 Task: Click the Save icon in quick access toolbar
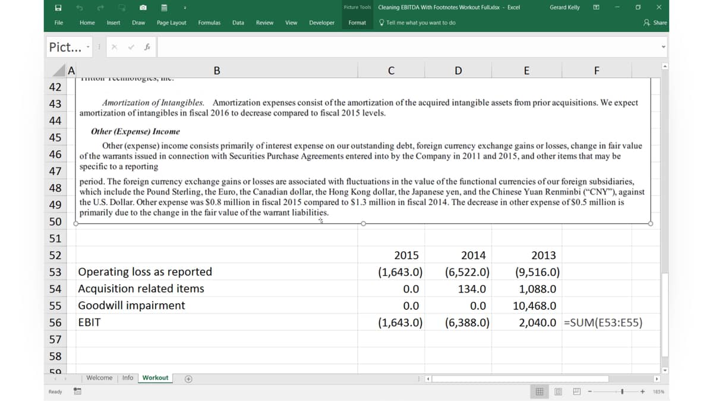(x=58, y=7)
